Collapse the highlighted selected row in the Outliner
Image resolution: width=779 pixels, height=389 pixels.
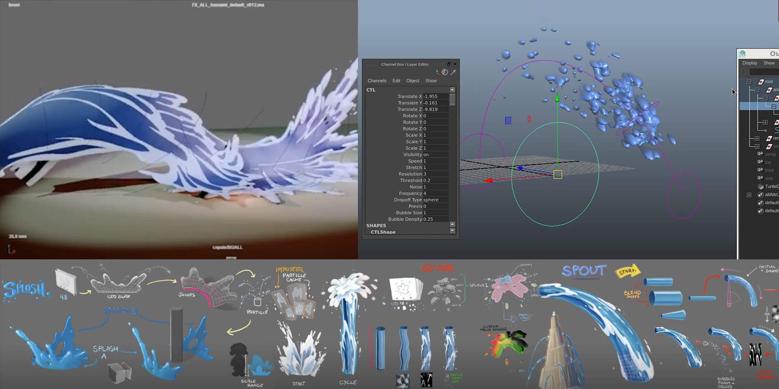[x=773, y=106]
